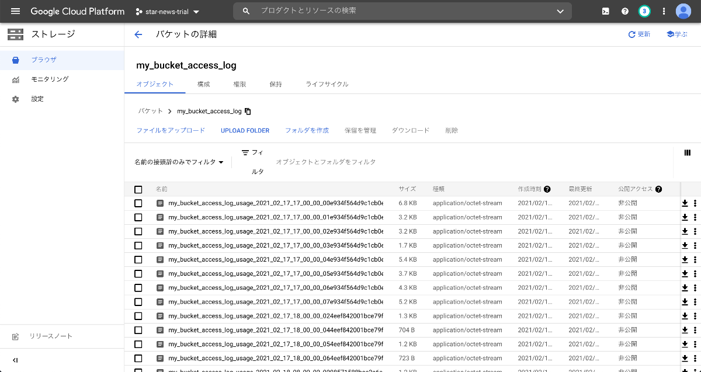Click the Google Cloud Platform logo

point(77,11)
